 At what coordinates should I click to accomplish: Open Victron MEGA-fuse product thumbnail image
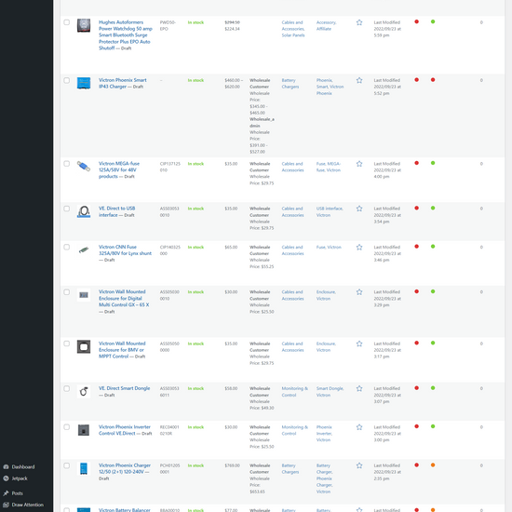[x=84, y=167]
